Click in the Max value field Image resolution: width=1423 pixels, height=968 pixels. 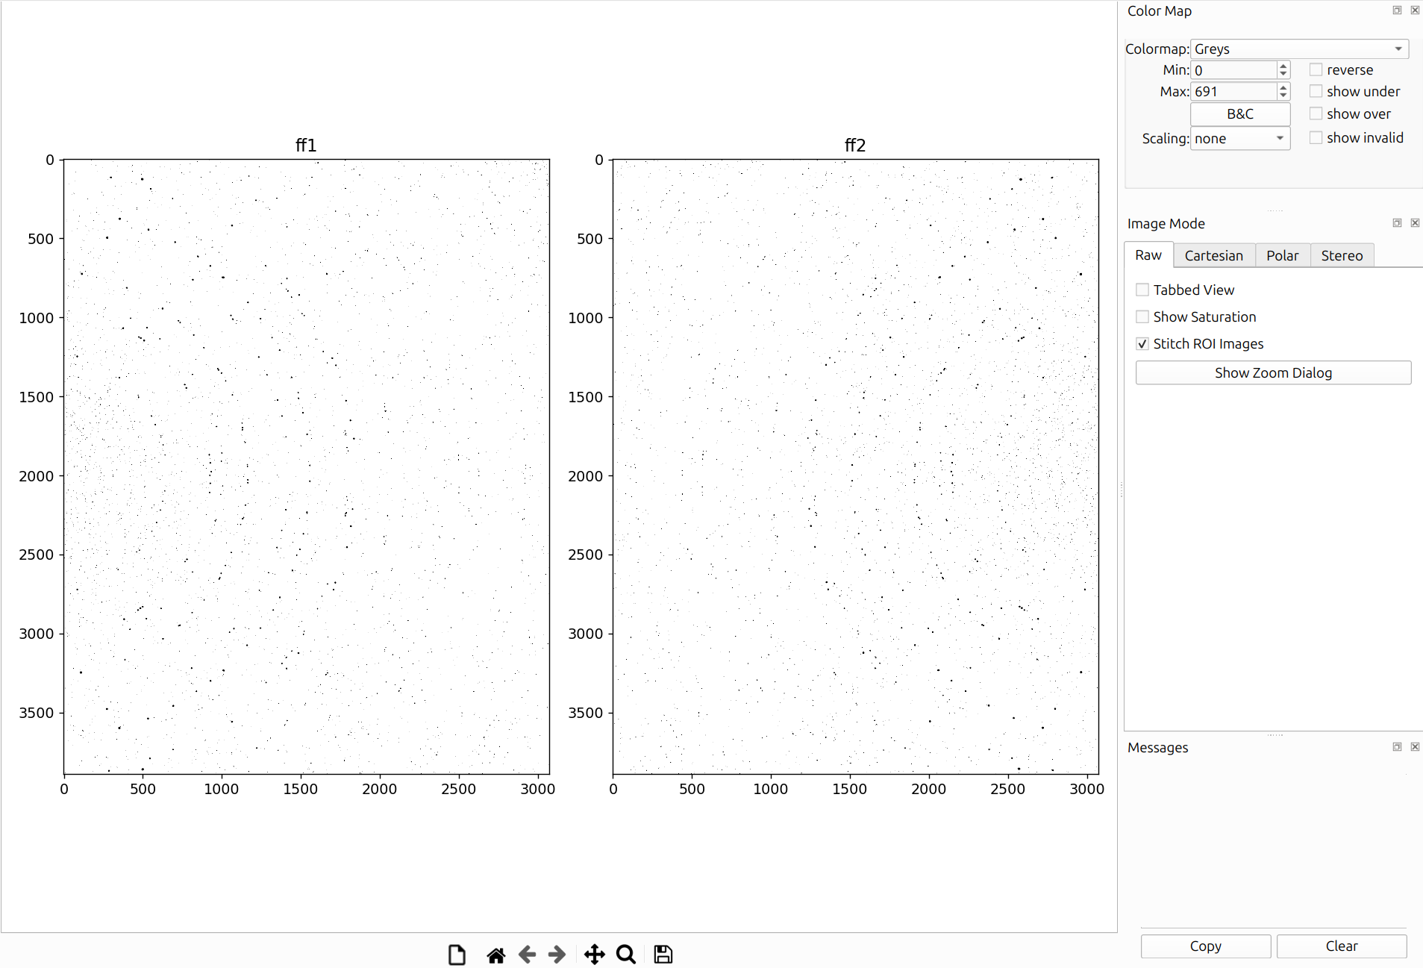point(1233,91)
